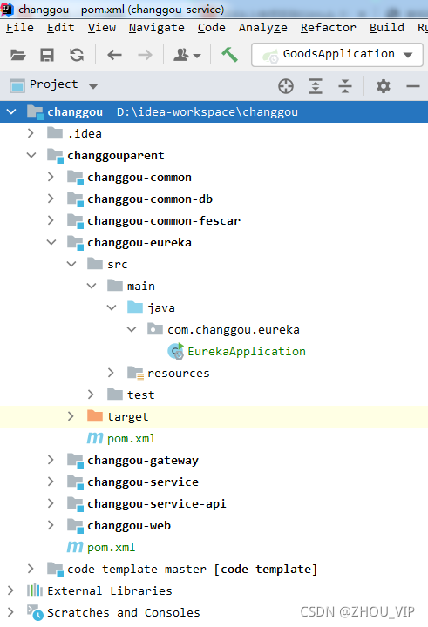Open the Navigate menu
Viewport: 428px width, 627px height.
point(157,28)
